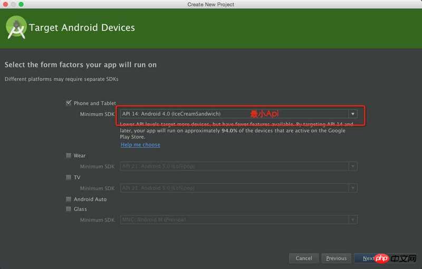
Task: Go back with the Previous button
Action: tap(336, 258)
